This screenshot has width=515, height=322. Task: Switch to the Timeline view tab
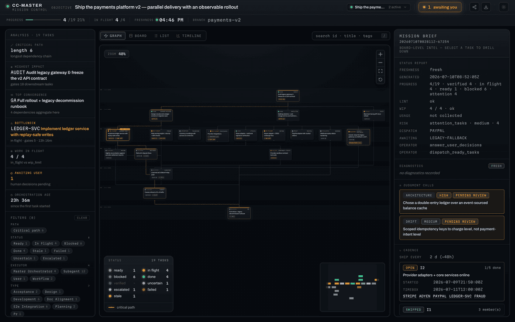click(x=189, y=36)
